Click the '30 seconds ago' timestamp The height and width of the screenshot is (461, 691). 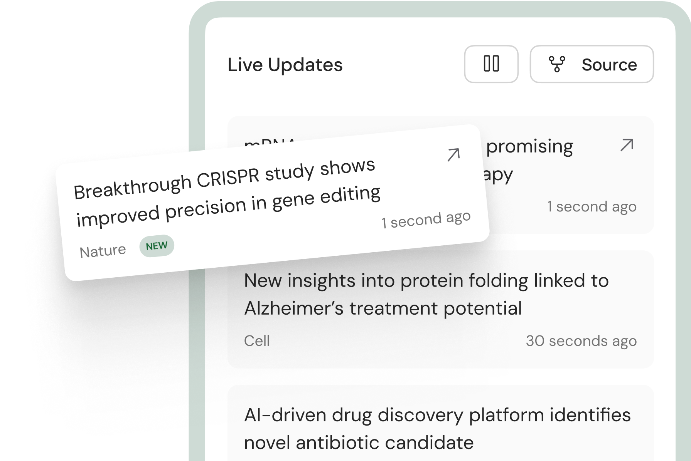581,341
